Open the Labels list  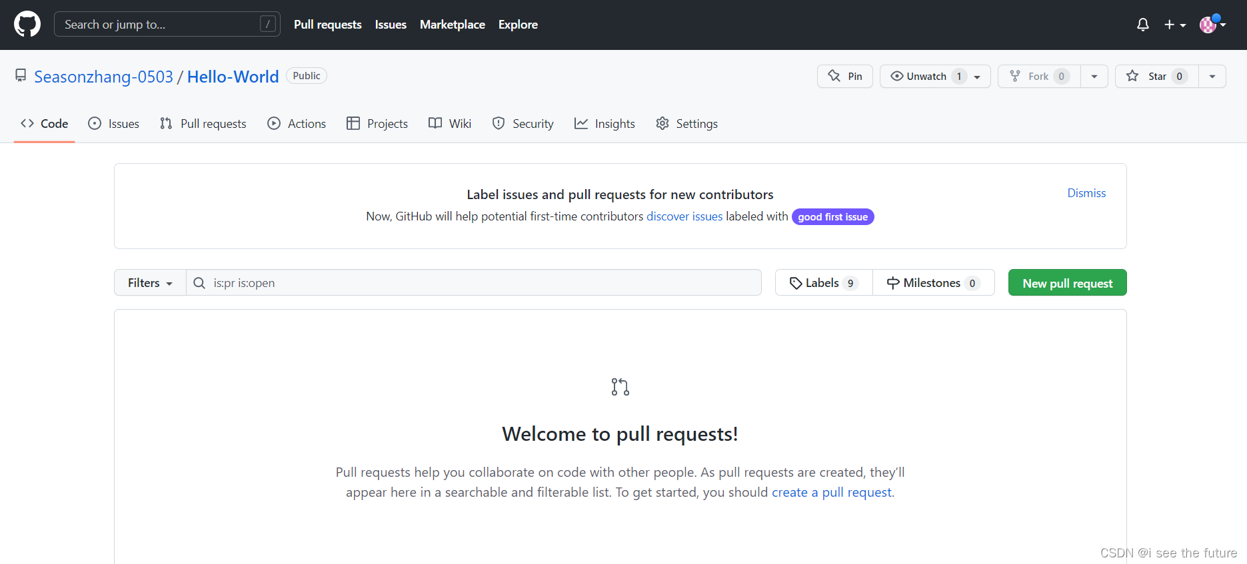(x=824, y=282)
